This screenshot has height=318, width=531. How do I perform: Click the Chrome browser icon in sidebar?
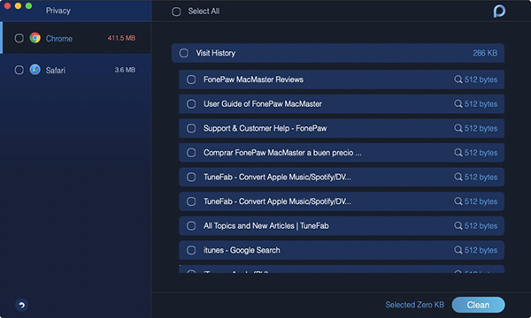point(35,38)
